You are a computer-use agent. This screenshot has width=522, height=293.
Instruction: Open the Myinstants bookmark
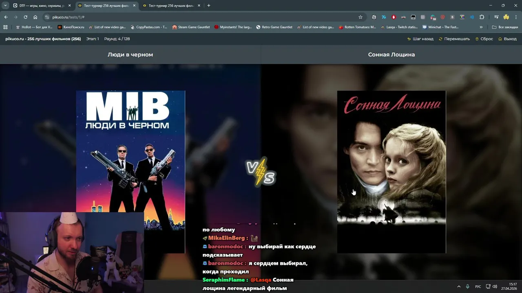233,27
